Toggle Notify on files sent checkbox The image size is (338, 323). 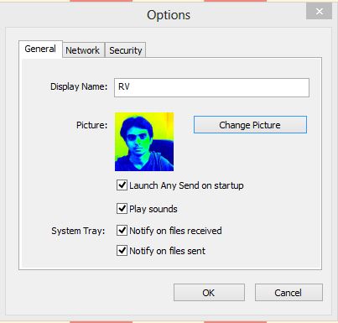(x=122, y=251)
